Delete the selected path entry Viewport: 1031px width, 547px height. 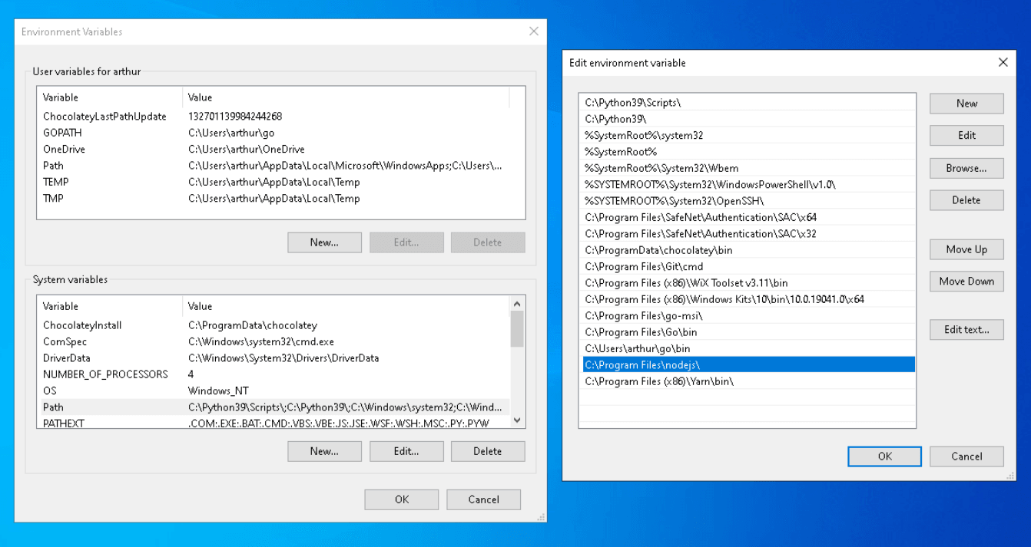click(966, 200)
